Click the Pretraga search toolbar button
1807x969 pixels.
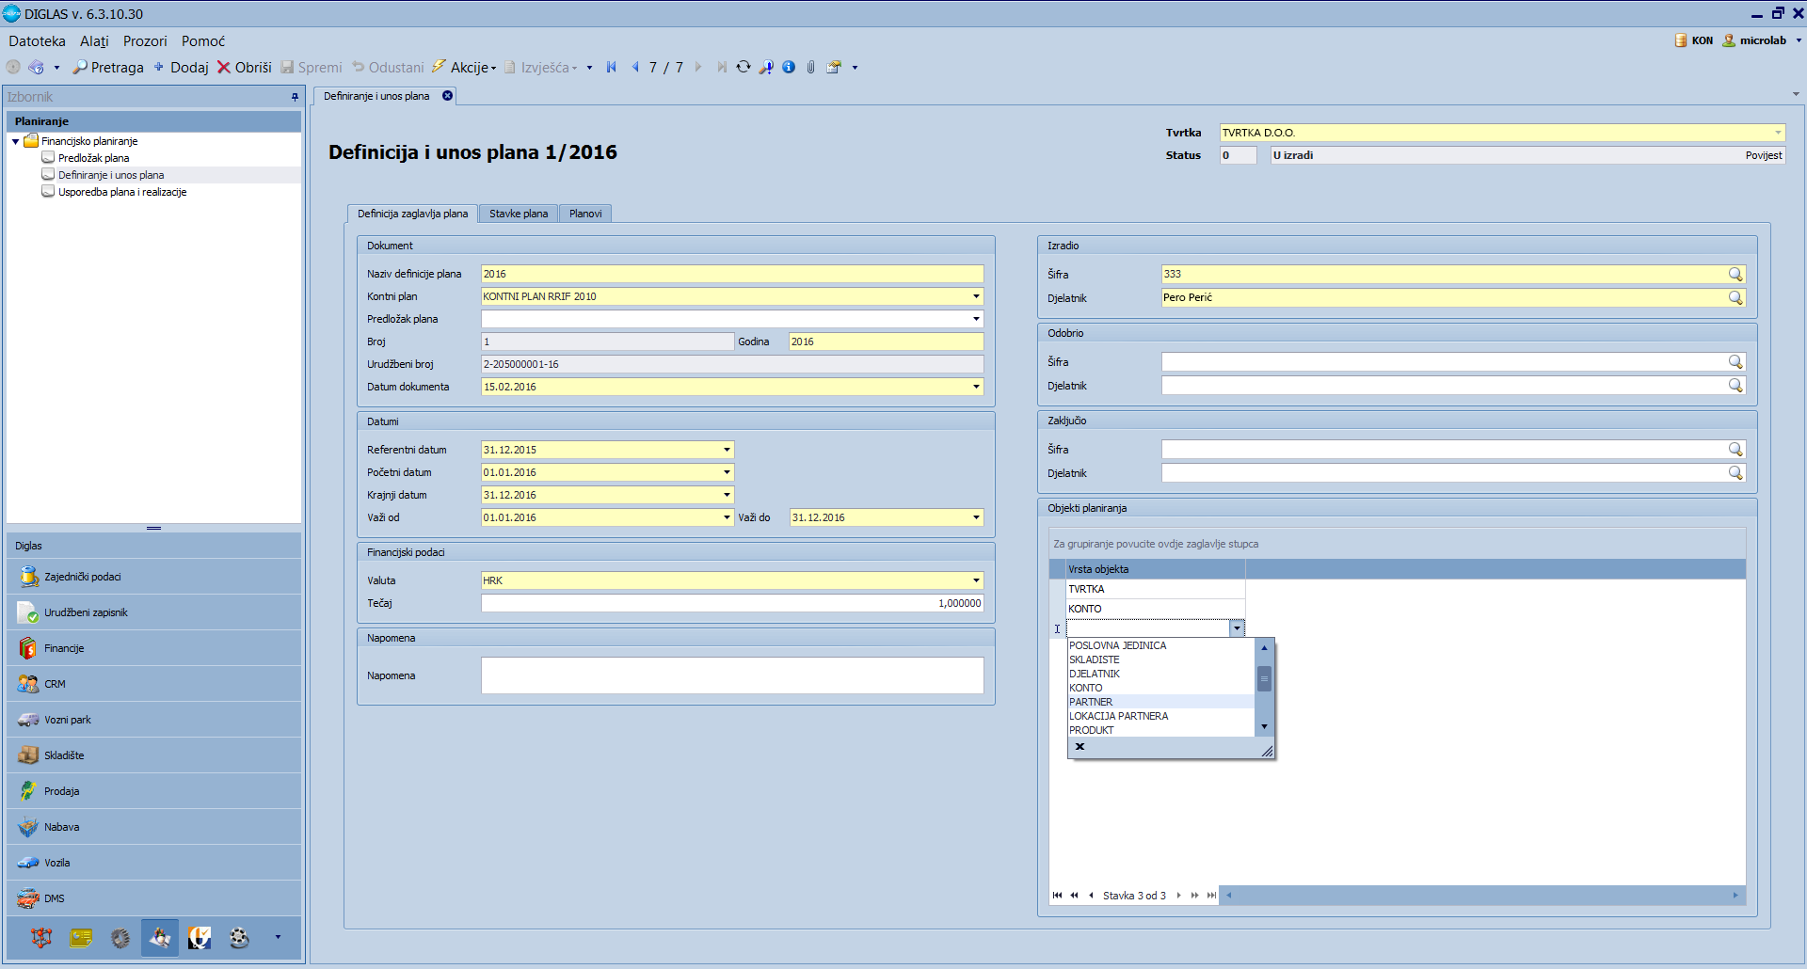tap(108, 68)
